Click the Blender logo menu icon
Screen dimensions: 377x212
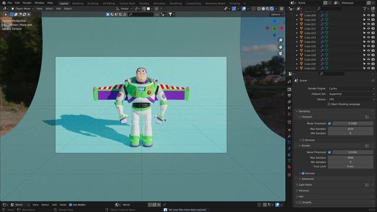coord(4,3)
